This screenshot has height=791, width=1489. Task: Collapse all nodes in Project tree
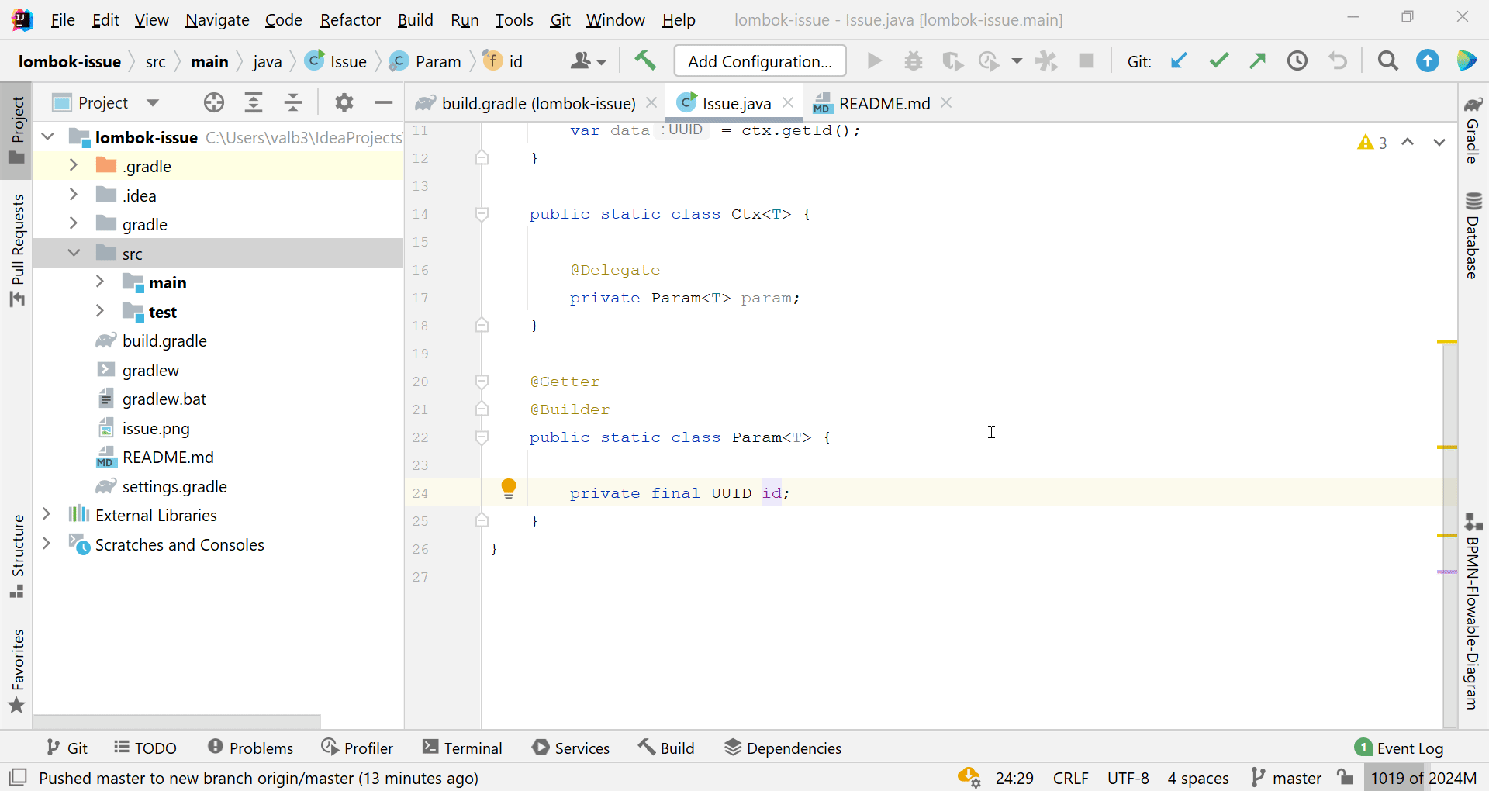(293, 102)
